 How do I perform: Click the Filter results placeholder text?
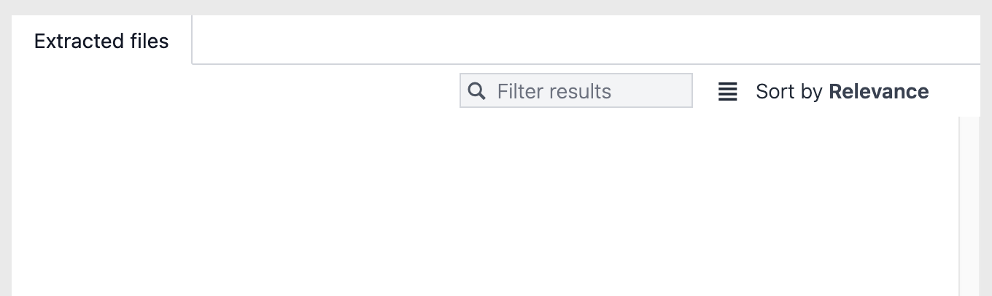click(x=554, y=91)
